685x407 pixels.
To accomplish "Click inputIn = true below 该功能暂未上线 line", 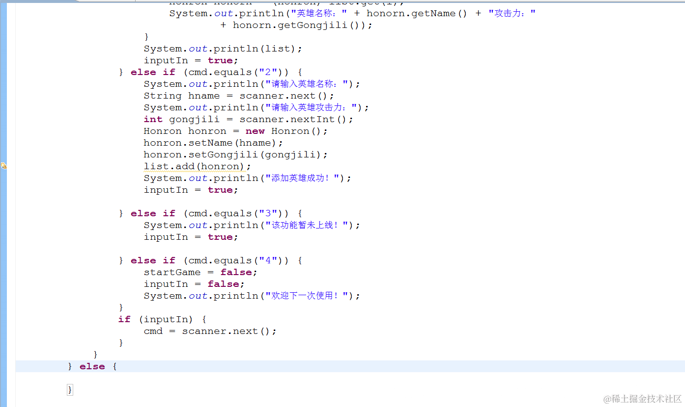I will pyautogui.click(x=191, y=237).
